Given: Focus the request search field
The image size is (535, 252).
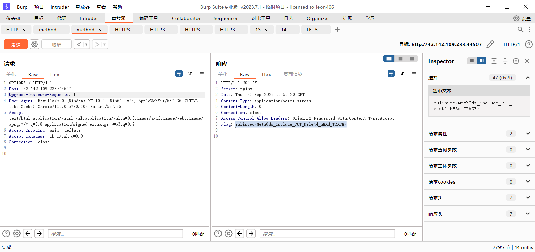Looking at the screenshot, I should point(115,234).
